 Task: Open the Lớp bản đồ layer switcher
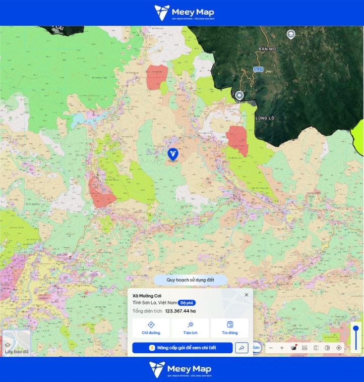click(16, 343)
